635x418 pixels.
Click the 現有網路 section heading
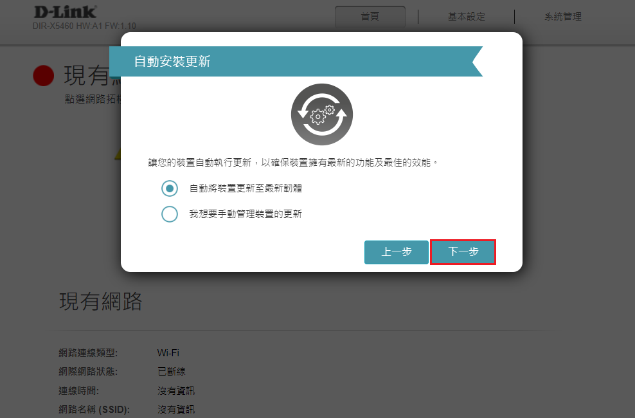coord(100,301)
